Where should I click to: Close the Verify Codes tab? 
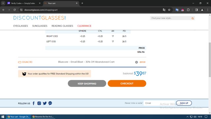coord(40,3)
